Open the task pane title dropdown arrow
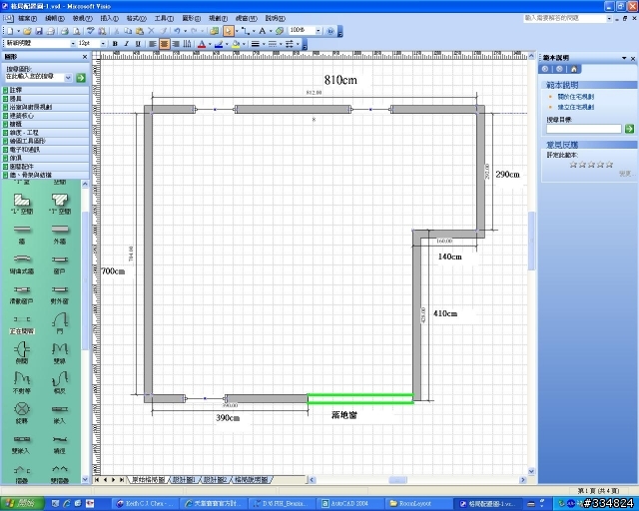This screenshot has width=639, height=511. pos(624,58)
